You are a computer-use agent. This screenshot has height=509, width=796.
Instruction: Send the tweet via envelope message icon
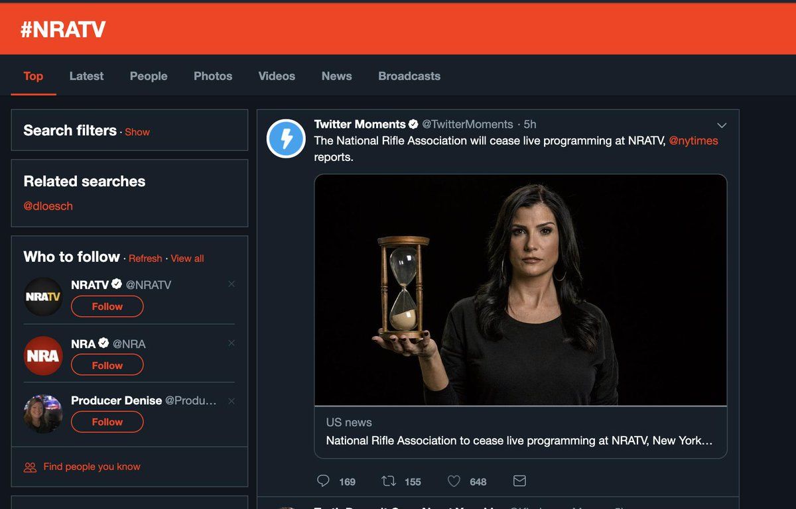click(x=519, y=481)
